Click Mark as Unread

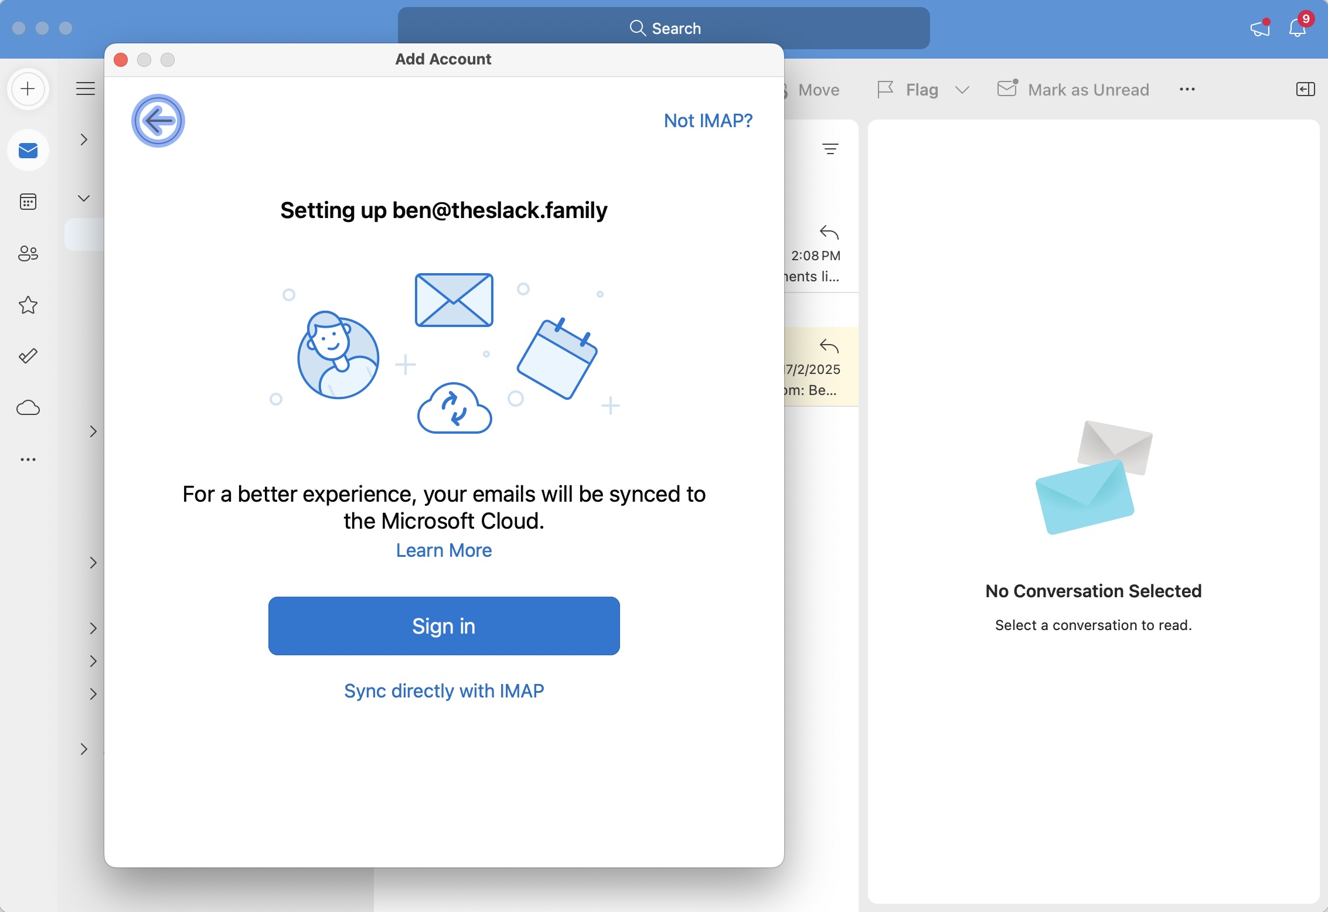(1073, 90)
